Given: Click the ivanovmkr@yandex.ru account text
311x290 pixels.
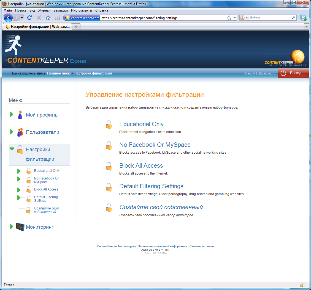Looking at the screenshot, I should point(260,73).
